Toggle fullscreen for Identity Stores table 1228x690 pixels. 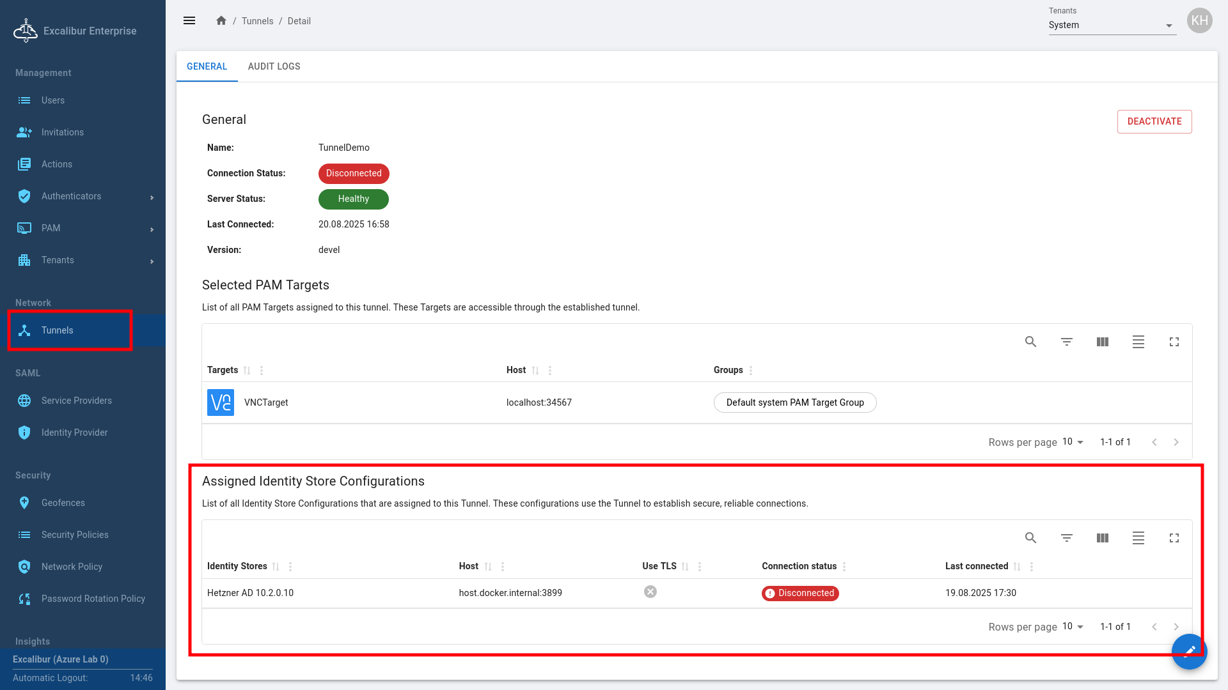tap(1174, 538)
